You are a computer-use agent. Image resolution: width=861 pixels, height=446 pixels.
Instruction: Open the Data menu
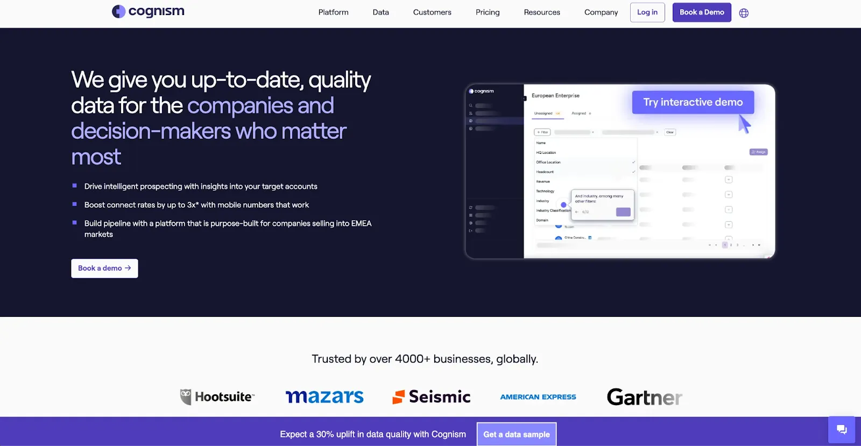(x=380, y=12)
